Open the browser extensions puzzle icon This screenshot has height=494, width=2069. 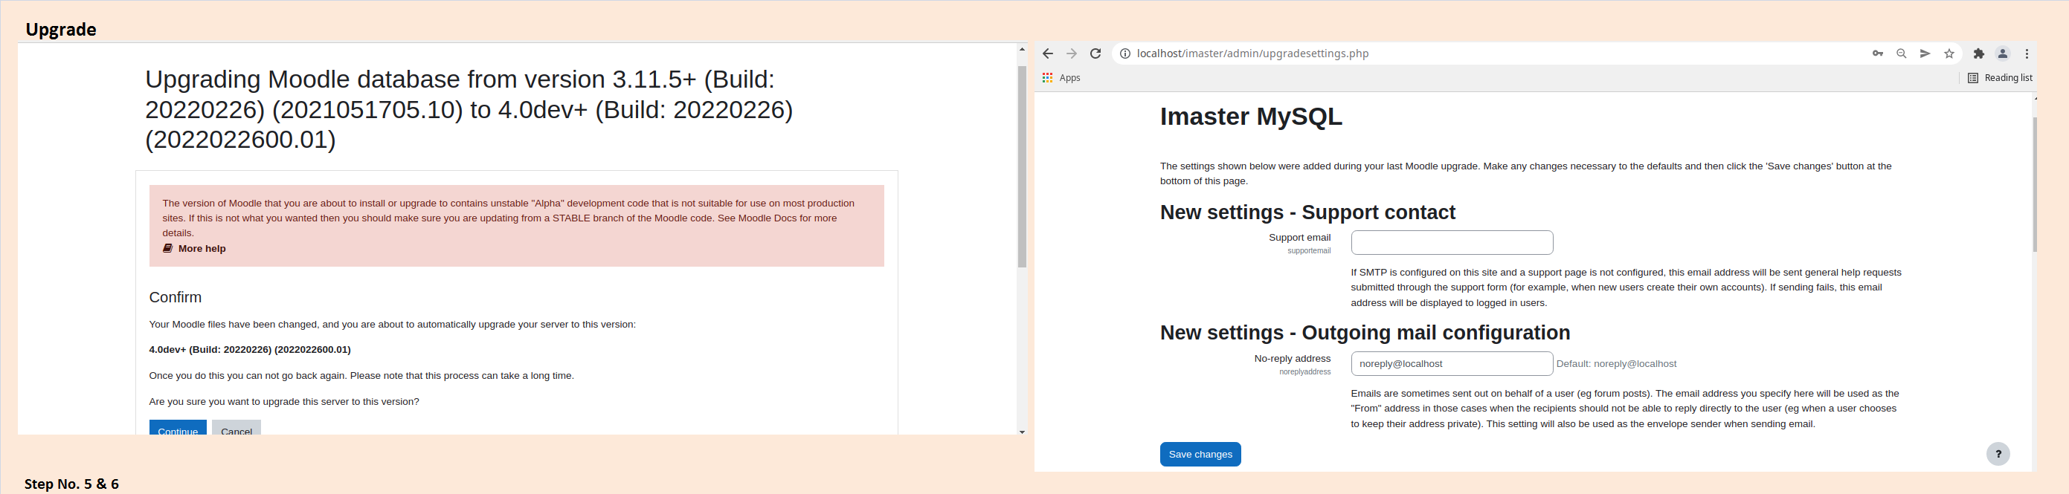point(1979,53)
